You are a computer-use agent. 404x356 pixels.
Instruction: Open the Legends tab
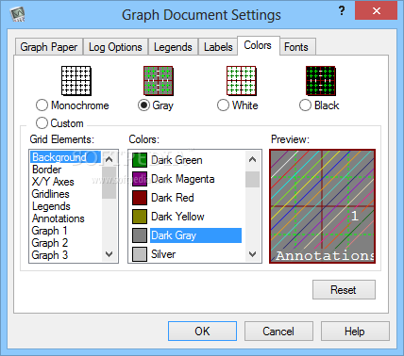coord(173,47)
